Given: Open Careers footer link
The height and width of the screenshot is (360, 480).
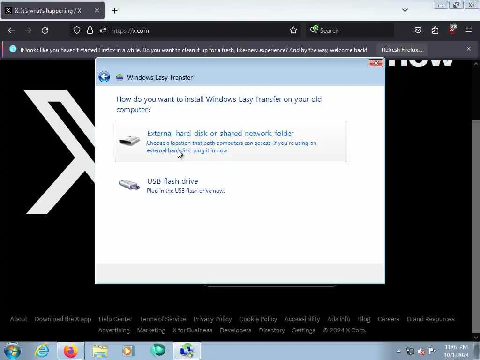Looking at the screenshot, I should point(389,319).
